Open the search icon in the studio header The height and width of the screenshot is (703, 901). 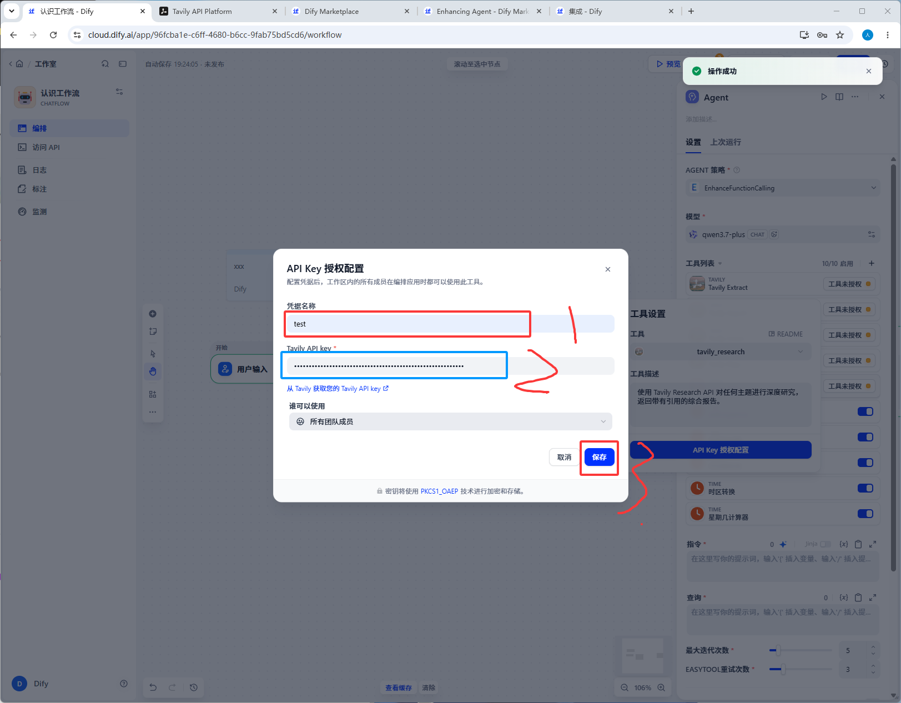tap(105, 64)
